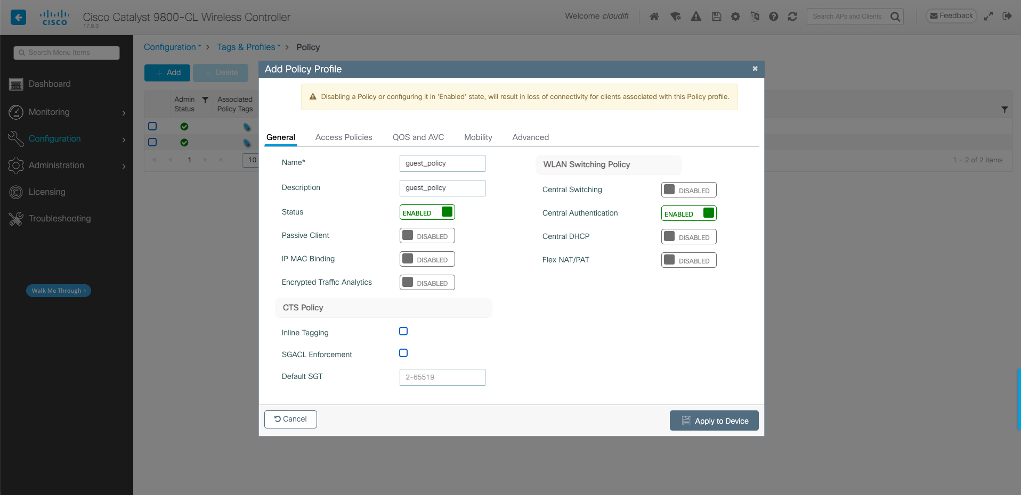Viewport: 1021px width, 495px height.
Task: Open the Tags & Profiles breadcrumb dropdown
Action: tap(248, 47)
